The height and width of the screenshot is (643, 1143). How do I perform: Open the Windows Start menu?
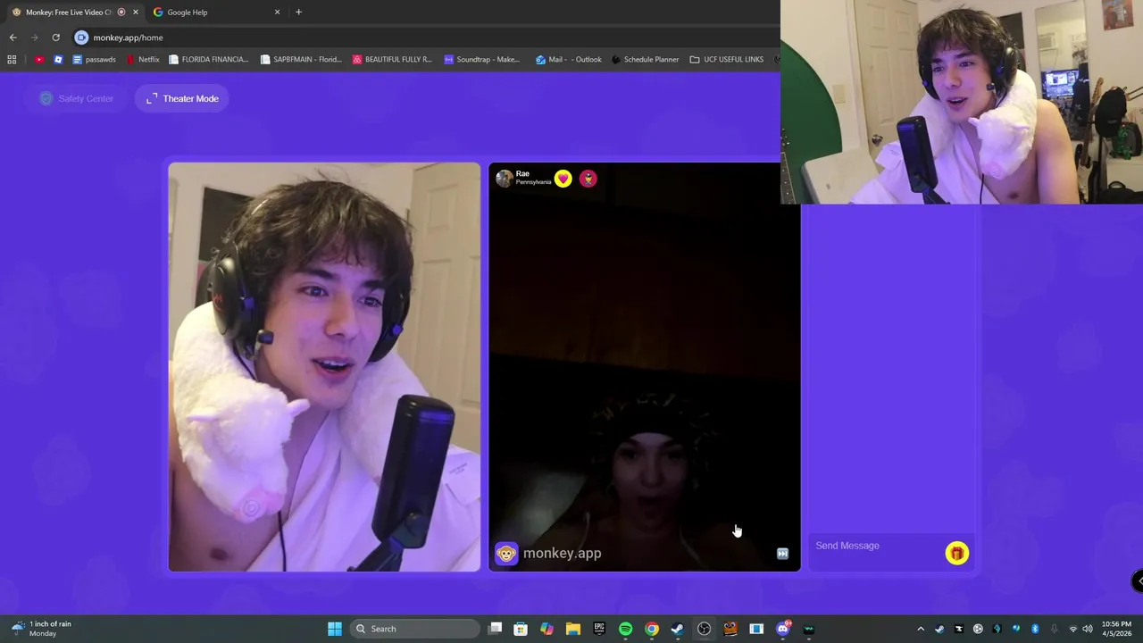click(x=334, y=629)
